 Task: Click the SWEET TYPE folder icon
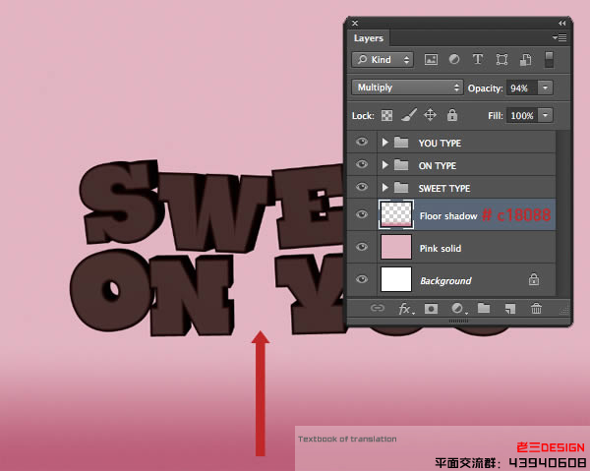[x=401, y=188]
